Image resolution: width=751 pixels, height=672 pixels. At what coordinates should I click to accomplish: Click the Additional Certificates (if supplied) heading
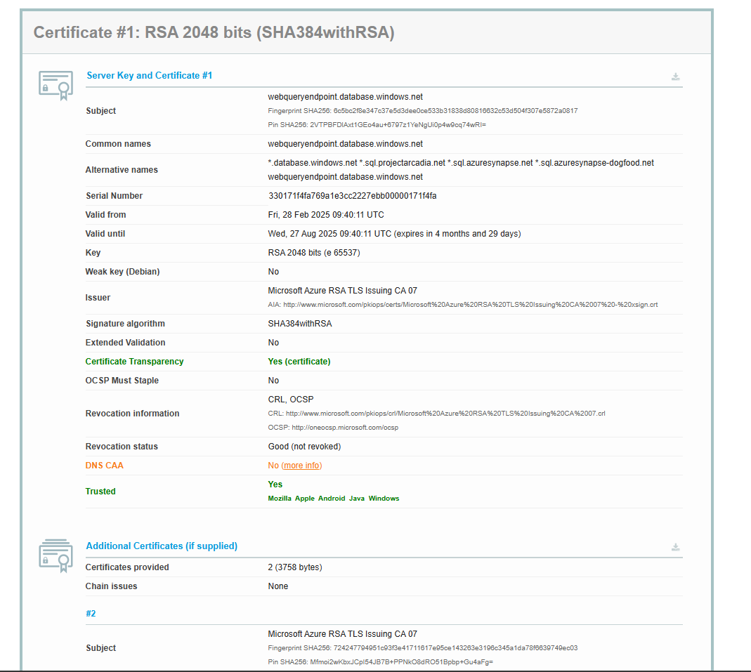pos(162,546)
